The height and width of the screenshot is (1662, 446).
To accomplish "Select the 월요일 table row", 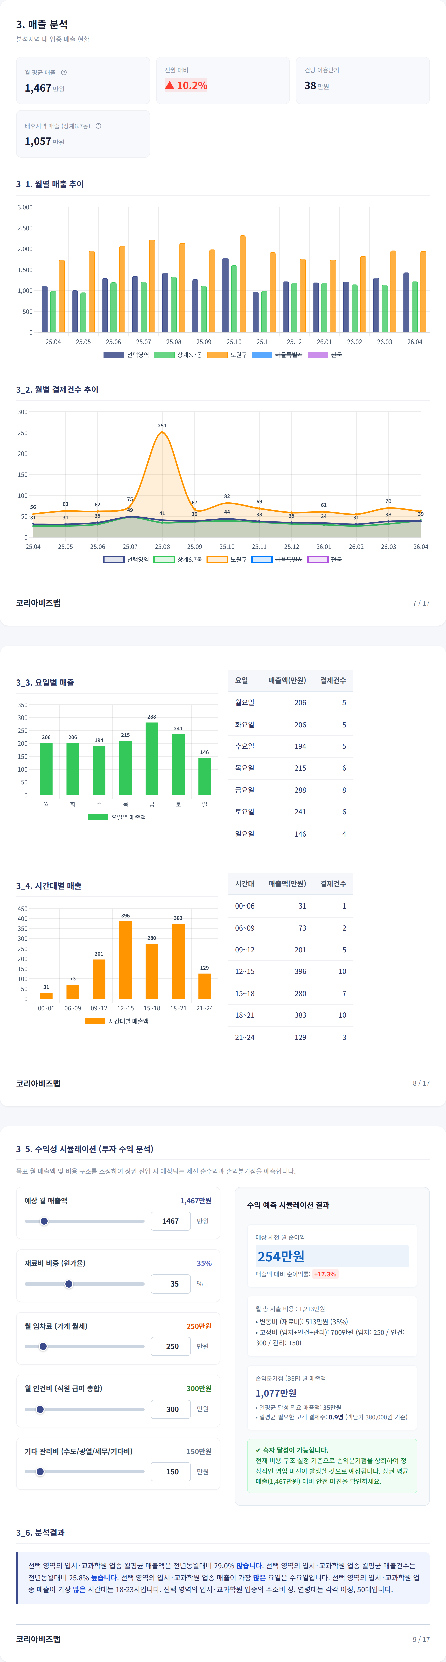I will point(290,703).
